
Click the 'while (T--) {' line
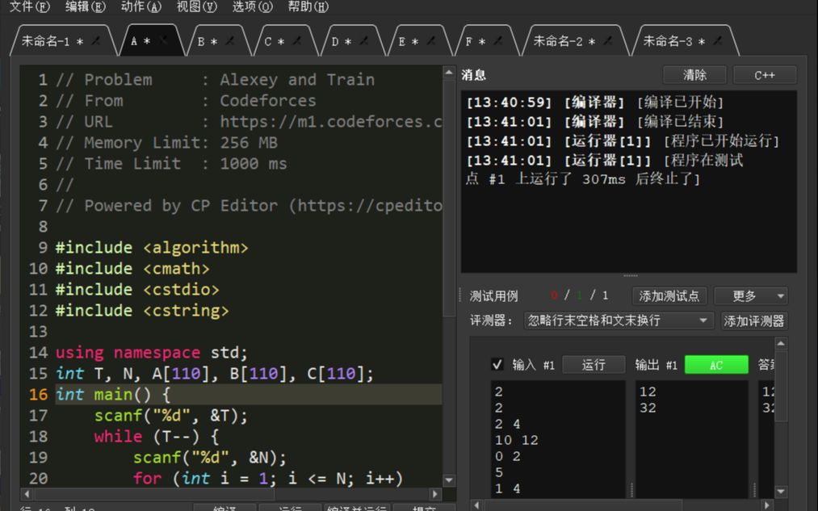coord(157,436)
